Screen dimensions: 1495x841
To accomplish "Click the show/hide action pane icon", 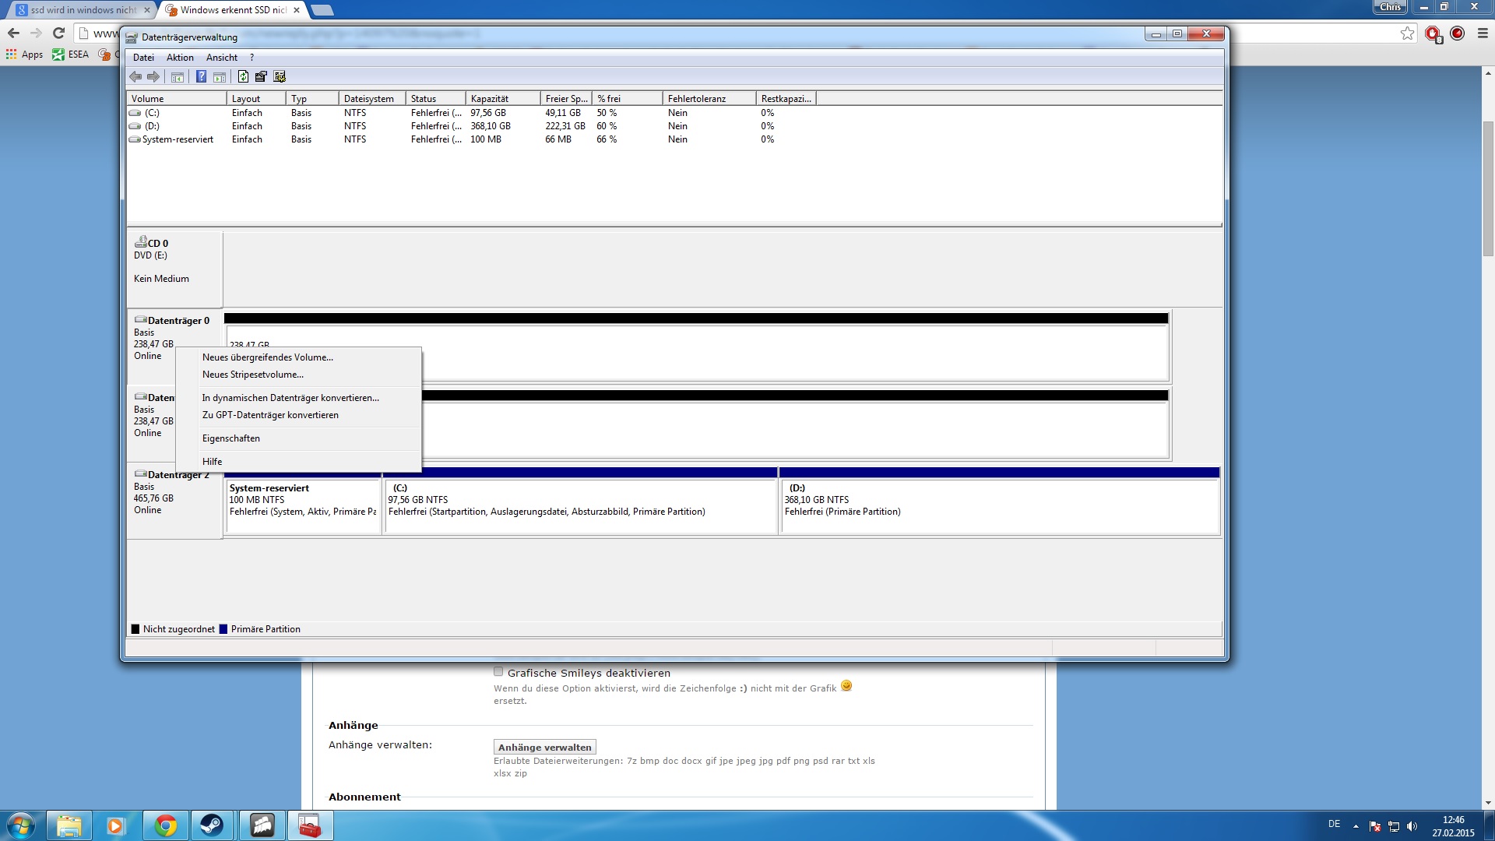I will coord(220,76).
